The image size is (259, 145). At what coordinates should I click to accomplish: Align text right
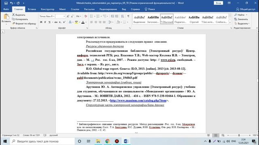point(100,22)
